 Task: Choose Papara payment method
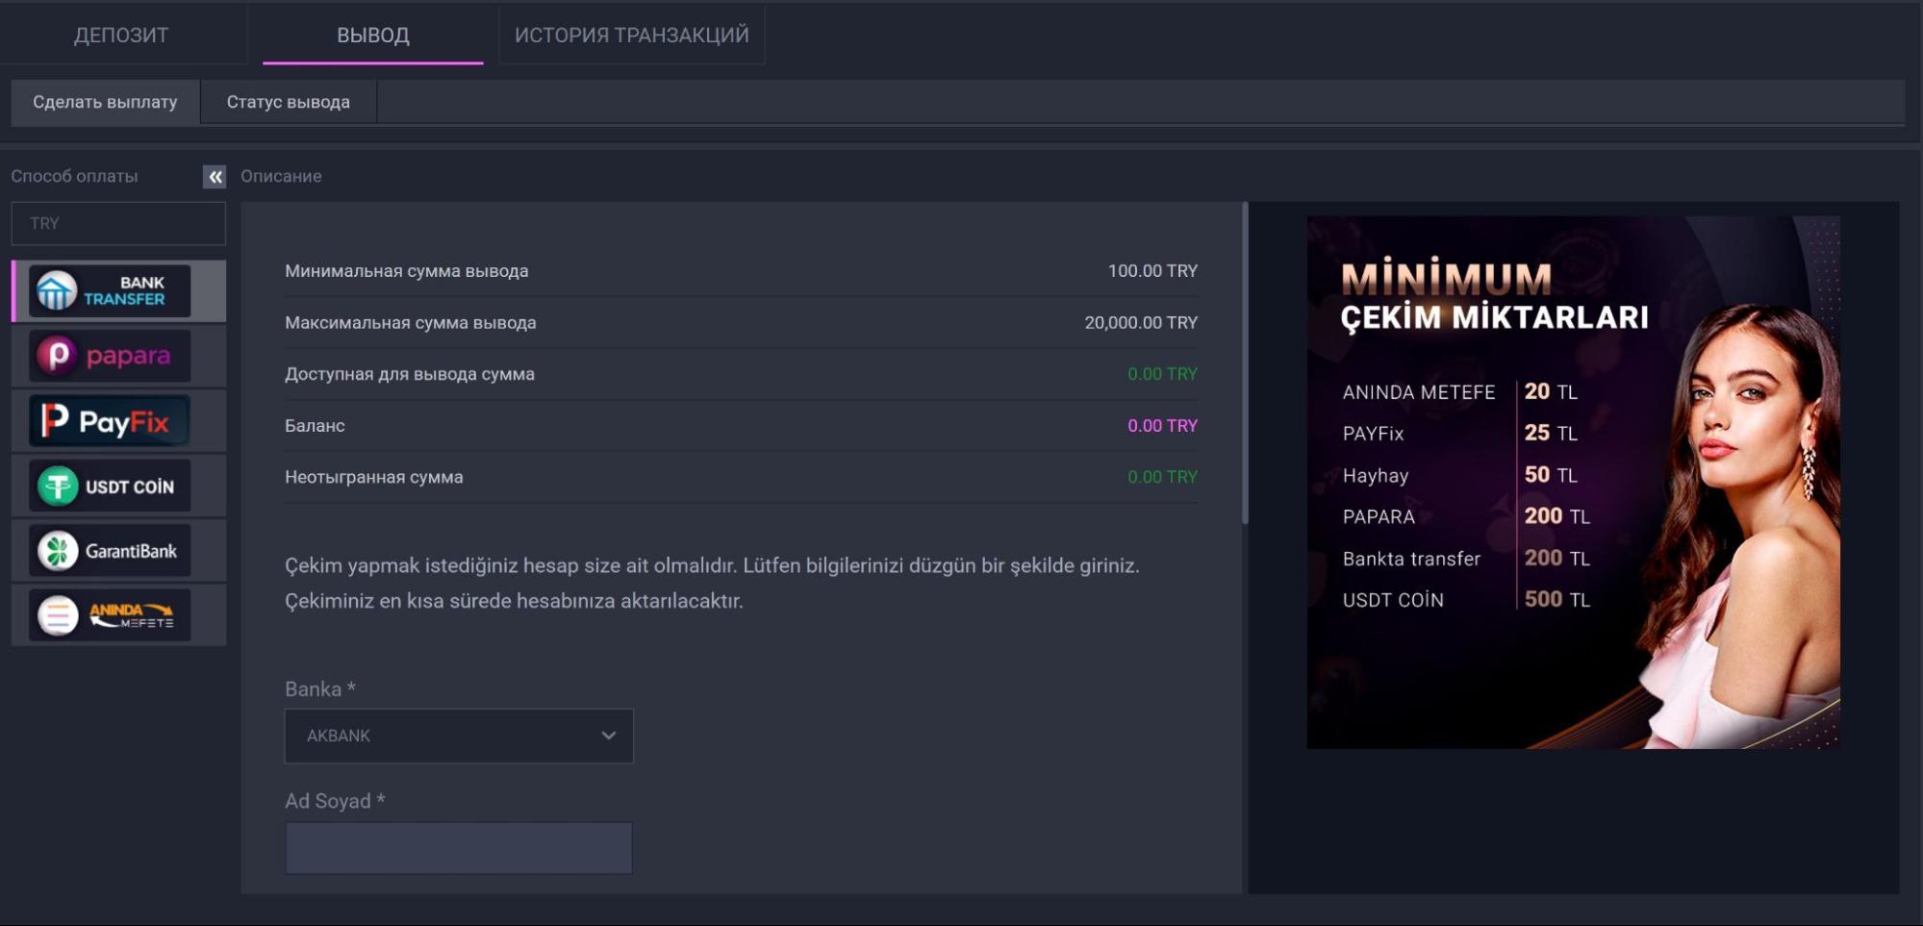pyautogui.click(x=118, y=356)
